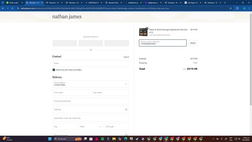Go back to the previous page

3,8
